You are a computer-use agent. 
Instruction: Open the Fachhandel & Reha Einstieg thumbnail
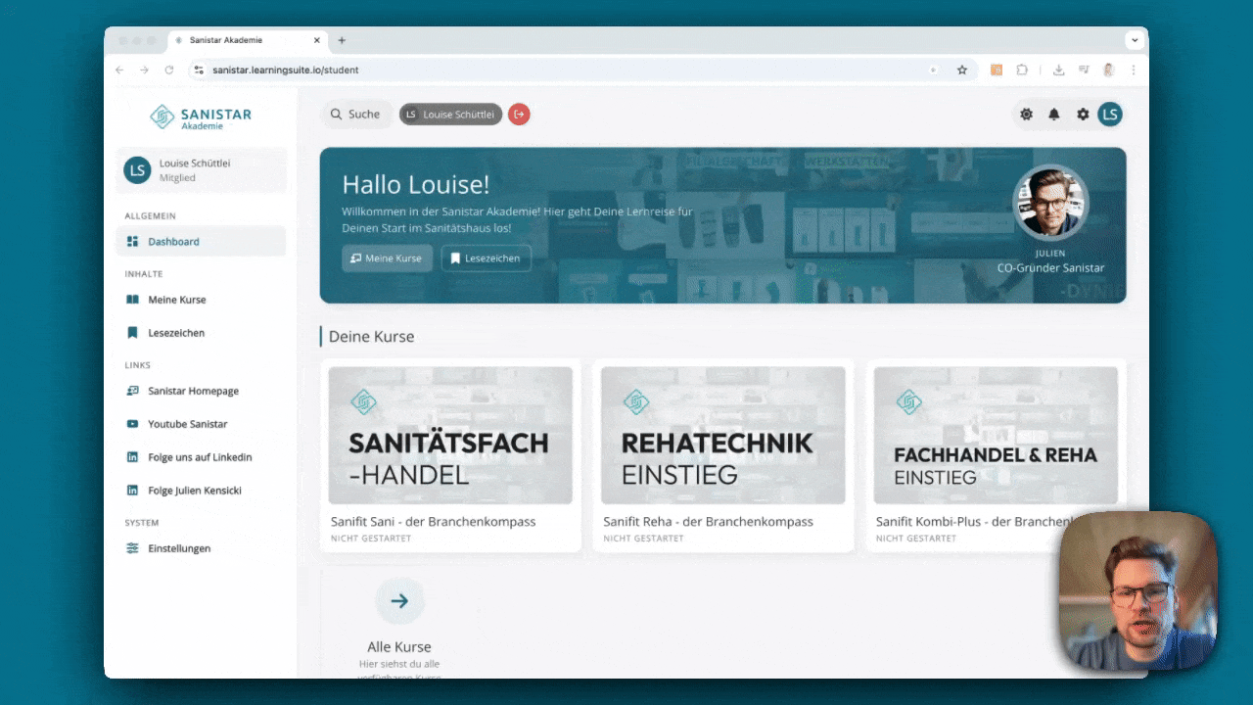(x=996, y=436)
